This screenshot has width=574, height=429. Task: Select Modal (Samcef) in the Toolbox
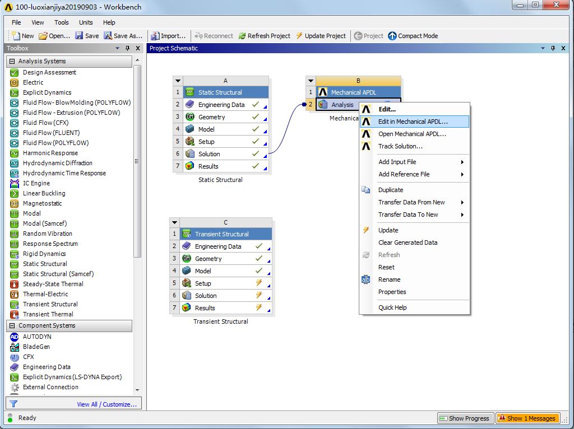(x=45, y=223)
